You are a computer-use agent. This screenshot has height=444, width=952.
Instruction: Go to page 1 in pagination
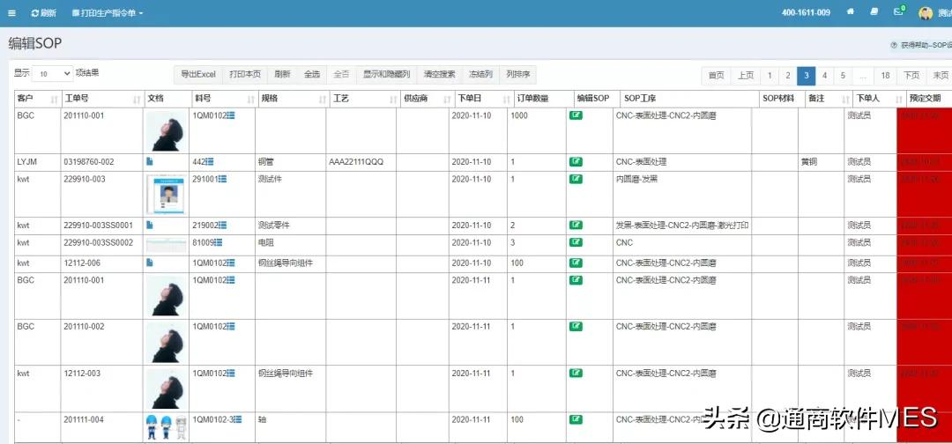point(770,75)
